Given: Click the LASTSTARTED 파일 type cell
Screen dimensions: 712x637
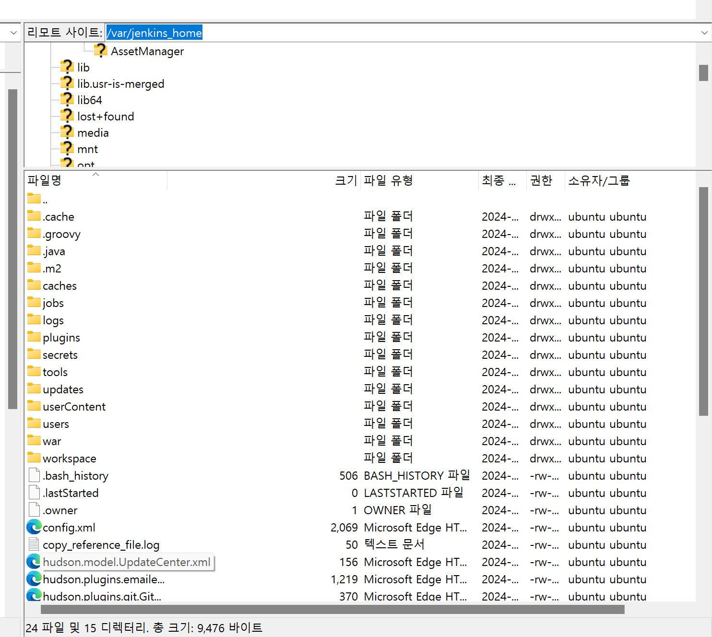Looking at the screenshot, I should pos(414,493).
